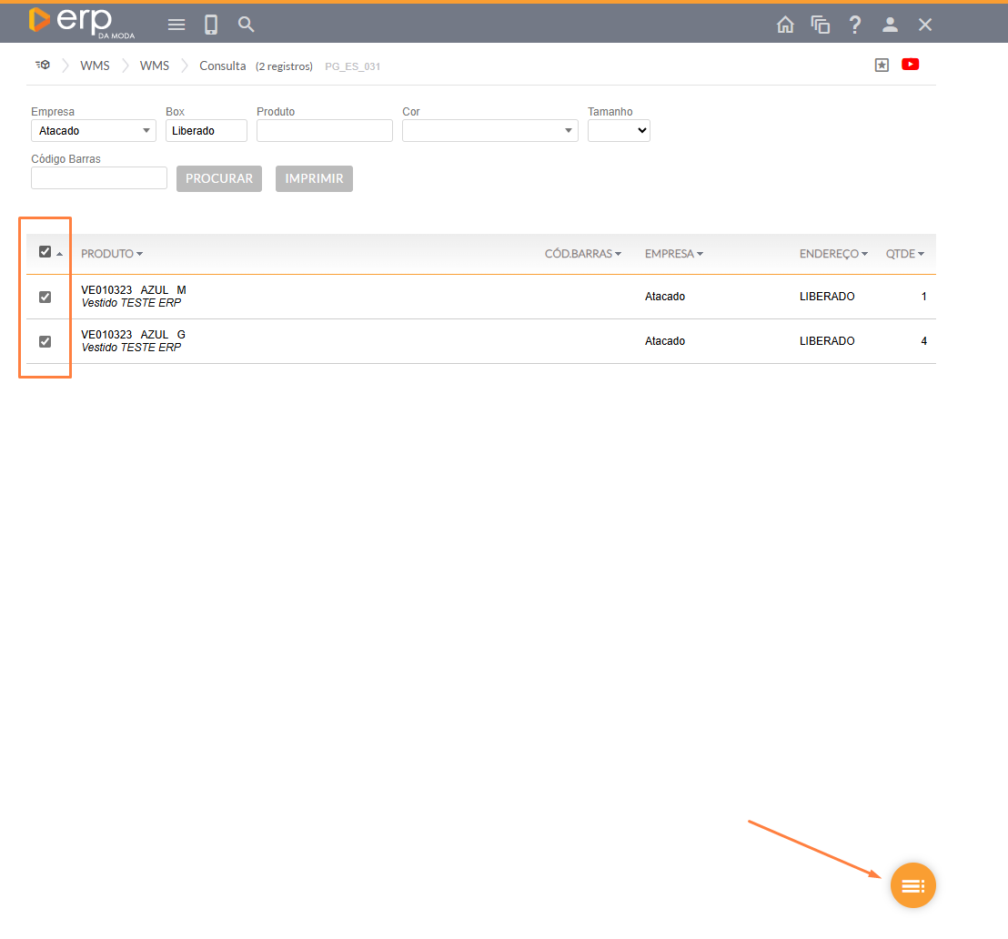
Task: Open the orange floating actions button
Action: 912,885
